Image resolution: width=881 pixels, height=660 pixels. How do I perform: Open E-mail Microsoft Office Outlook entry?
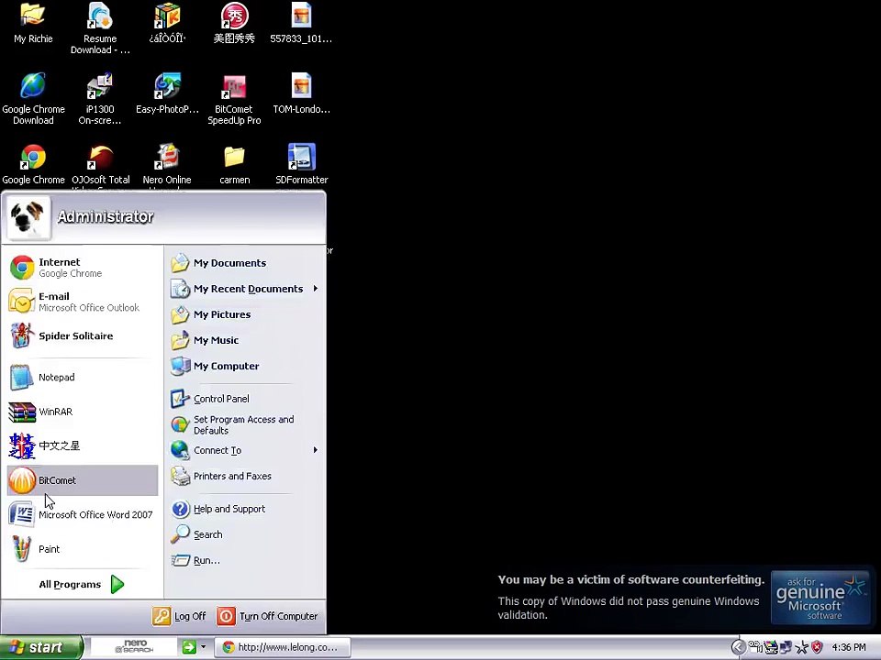click(x=83, y=302)
